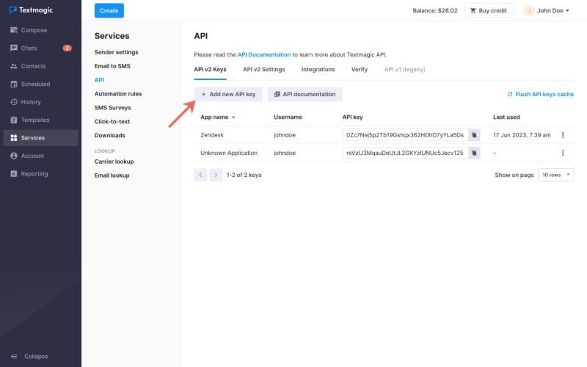Click the API key column header
587x367 pixels.
[353, 117]
